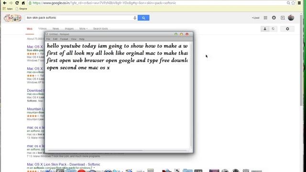
Task: Switch to the Images tab
Action: [69, 29]
